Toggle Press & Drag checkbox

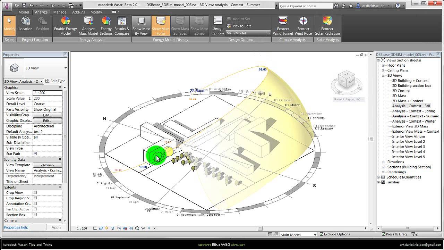384,234
